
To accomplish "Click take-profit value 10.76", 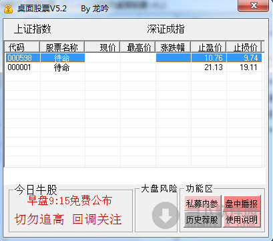I will point(214,58).
